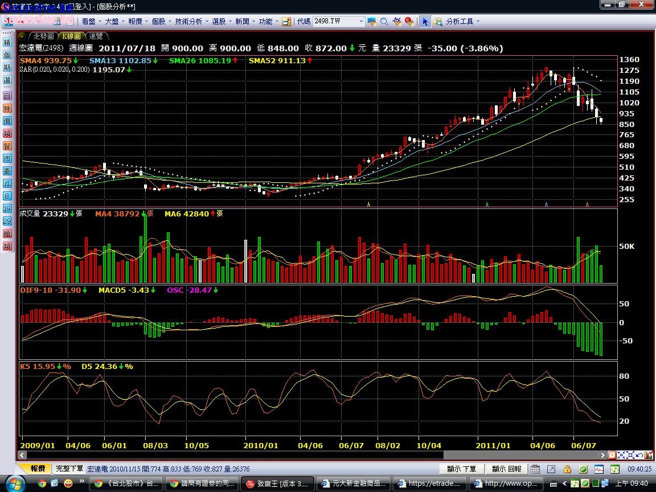Click the 特 sidebar icon
The image size is (656, 492).
(x=7, y=108)
